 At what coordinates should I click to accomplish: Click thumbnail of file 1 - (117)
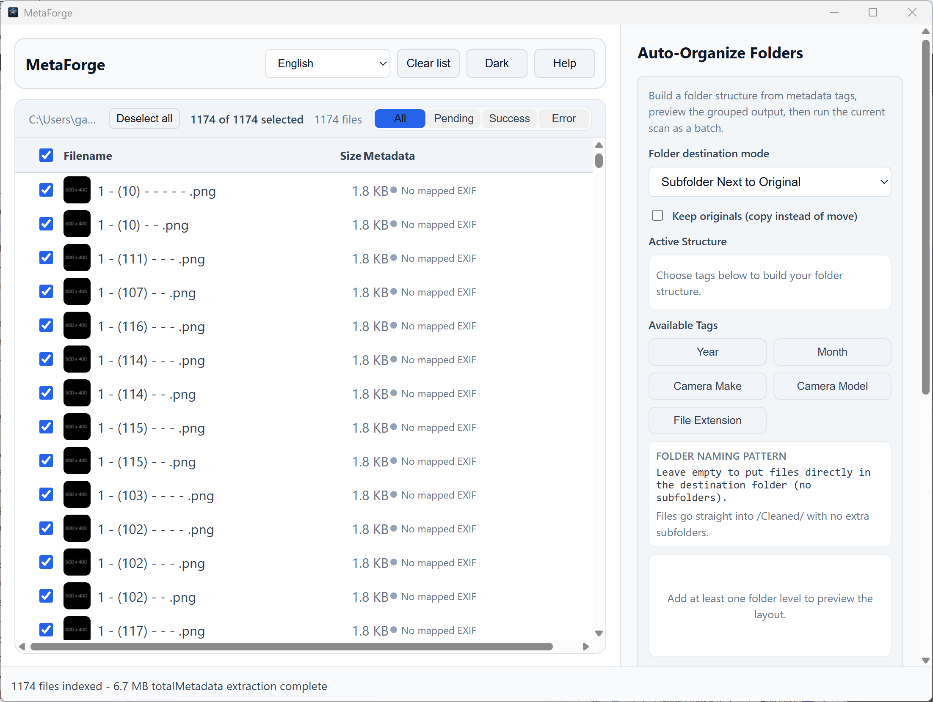click(77, 629)
